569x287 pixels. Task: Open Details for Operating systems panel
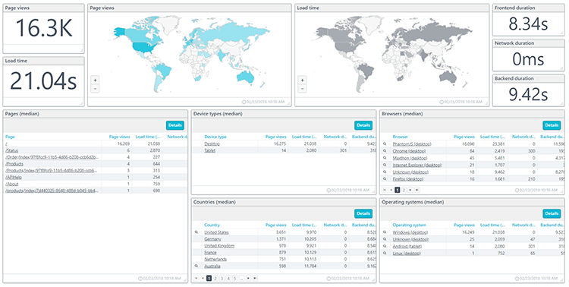(x=552, y=213)
